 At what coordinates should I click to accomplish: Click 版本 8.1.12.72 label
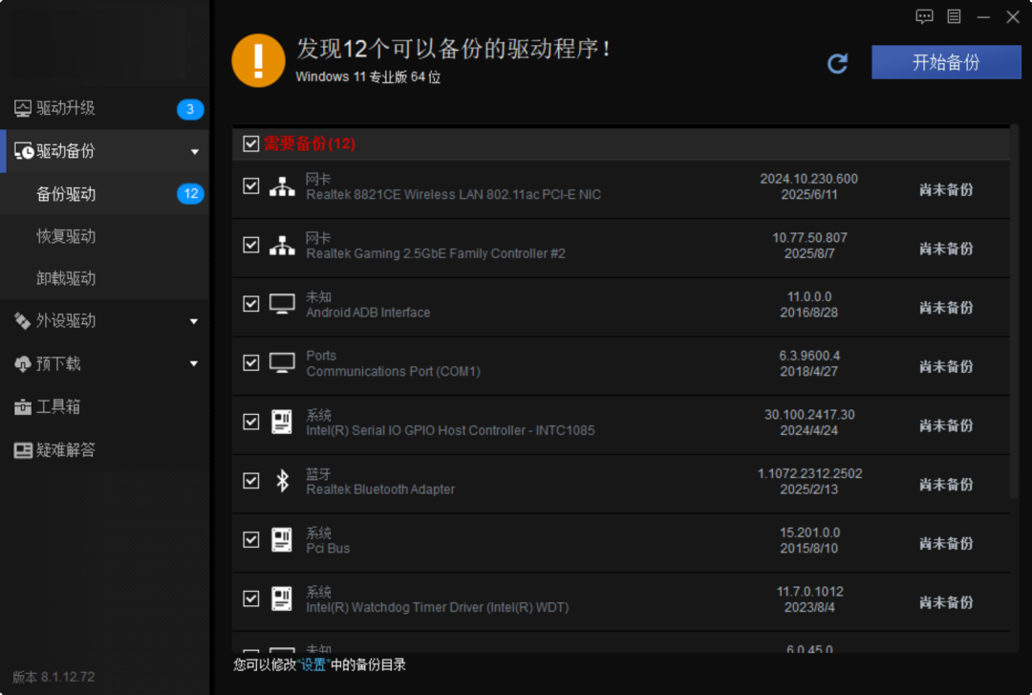point(54,677)
